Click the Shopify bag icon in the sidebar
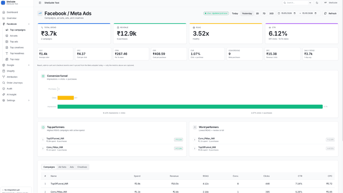343x193 pixels. tap(4, 71)
